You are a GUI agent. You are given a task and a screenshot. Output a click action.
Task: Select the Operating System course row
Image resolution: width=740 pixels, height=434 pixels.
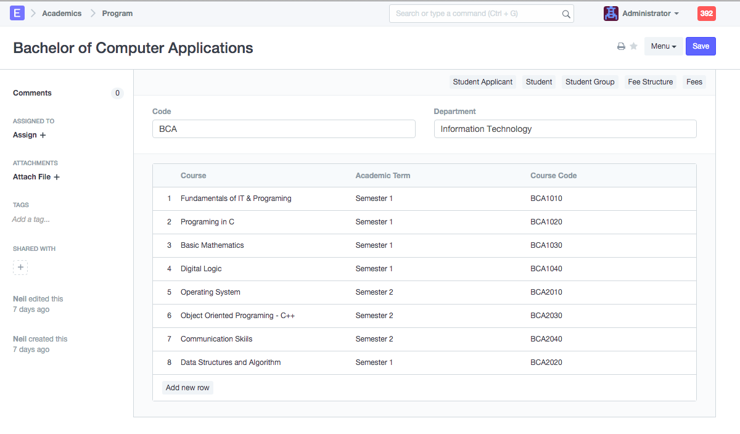pyautogui.click(x=424, y=292)
